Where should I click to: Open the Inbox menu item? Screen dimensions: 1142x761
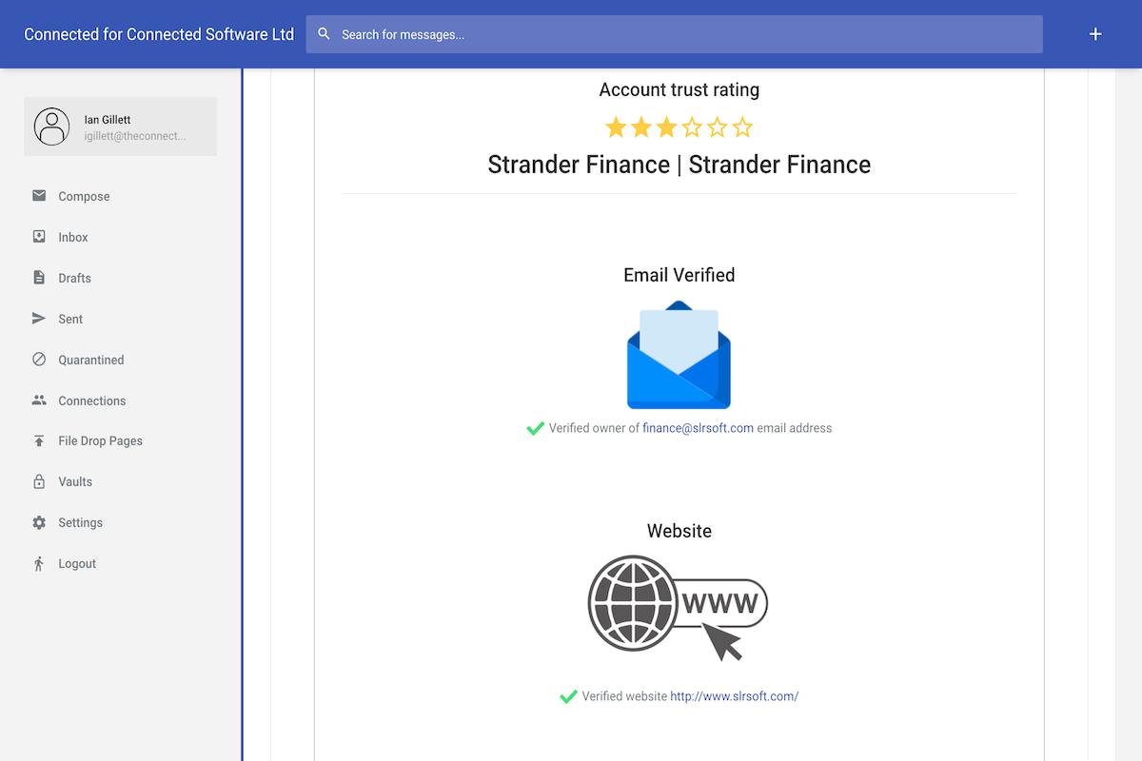(x=73, y=238)
